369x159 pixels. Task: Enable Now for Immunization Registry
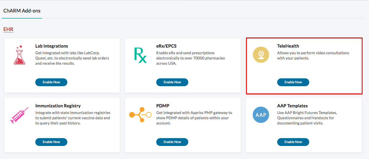(x=51, y=142)
